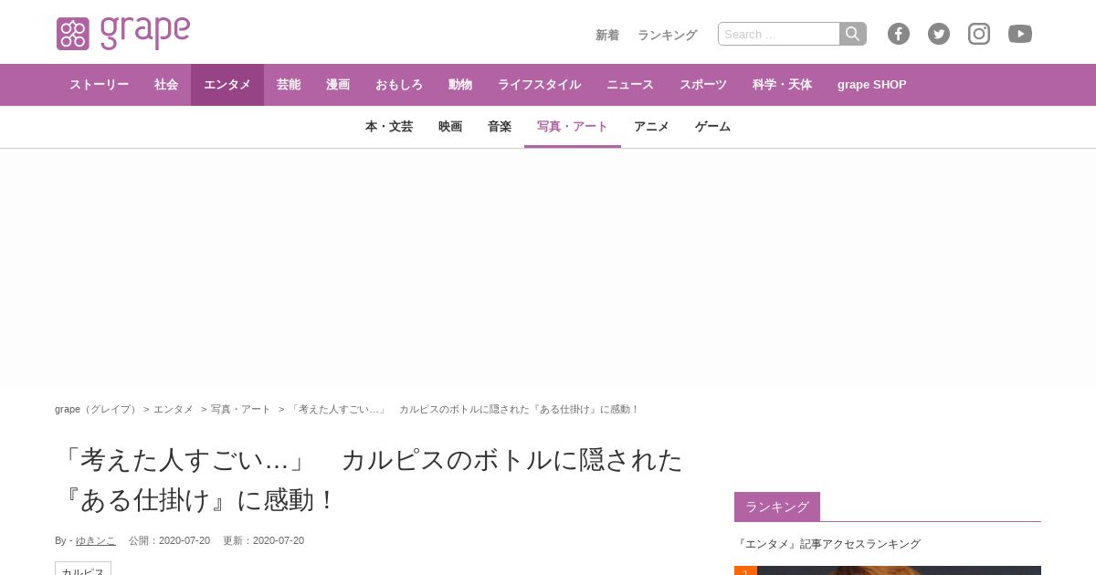Open the ストーリー menu
Screen dimensions: 1096x575
(x=99, y=85)
